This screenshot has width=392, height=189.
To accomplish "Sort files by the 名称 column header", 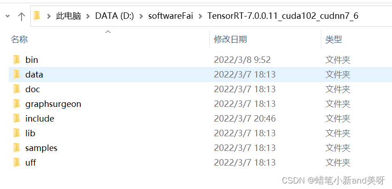I will [x=19, y=39].
